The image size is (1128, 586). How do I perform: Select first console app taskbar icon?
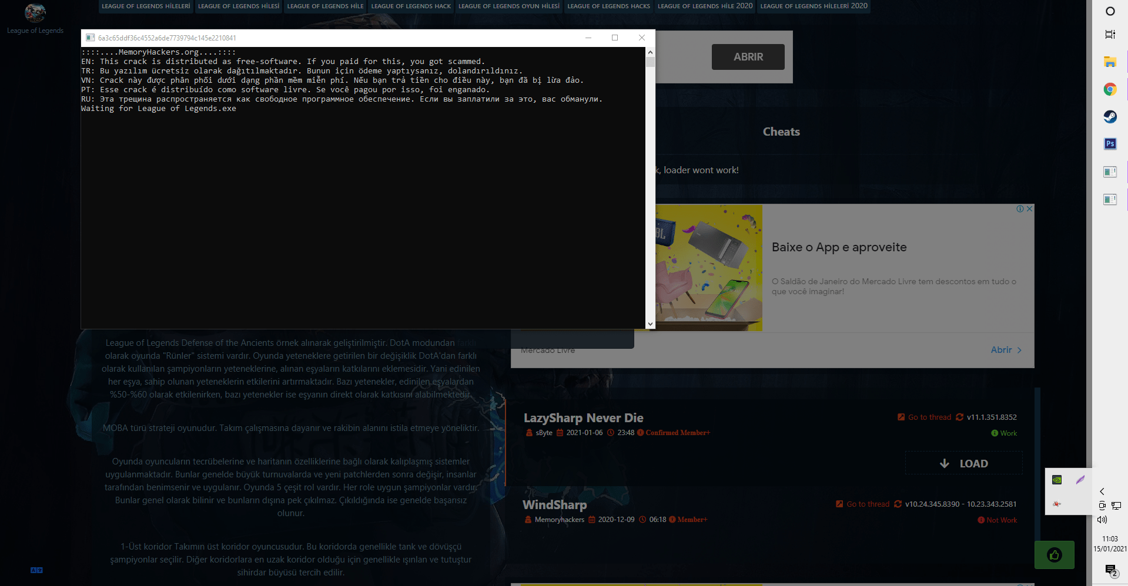(x=1110, y=171)
